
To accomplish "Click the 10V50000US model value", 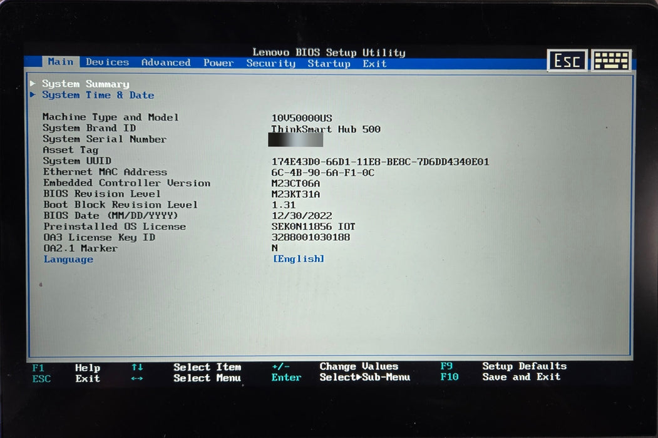I will click(302, 118).
